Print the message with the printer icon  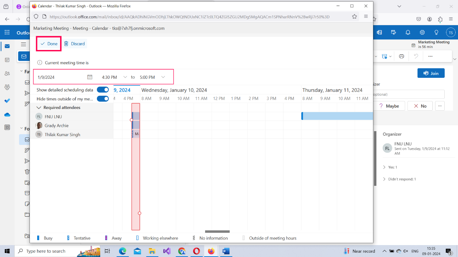click(x=401, y=56)
